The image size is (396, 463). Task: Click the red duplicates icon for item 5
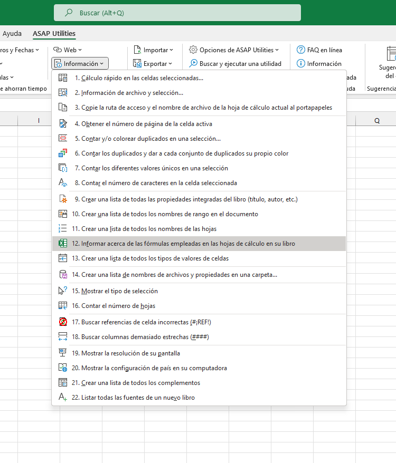(63, 139)
